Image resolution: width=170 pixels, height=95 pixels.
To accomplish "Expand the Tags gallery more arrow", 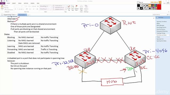I will 66,9.
